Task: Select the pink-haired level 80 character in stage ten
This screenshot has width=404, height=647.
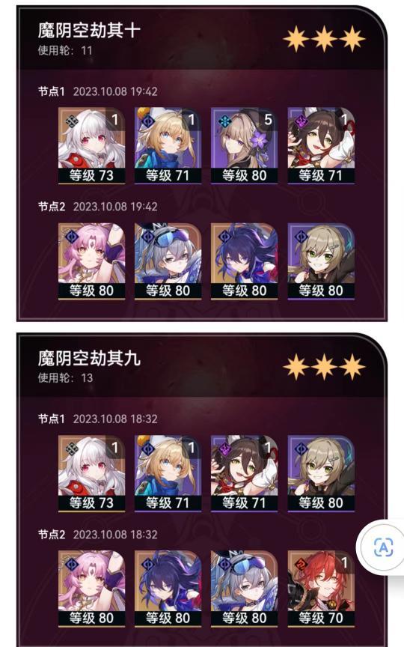Action: 91,261
